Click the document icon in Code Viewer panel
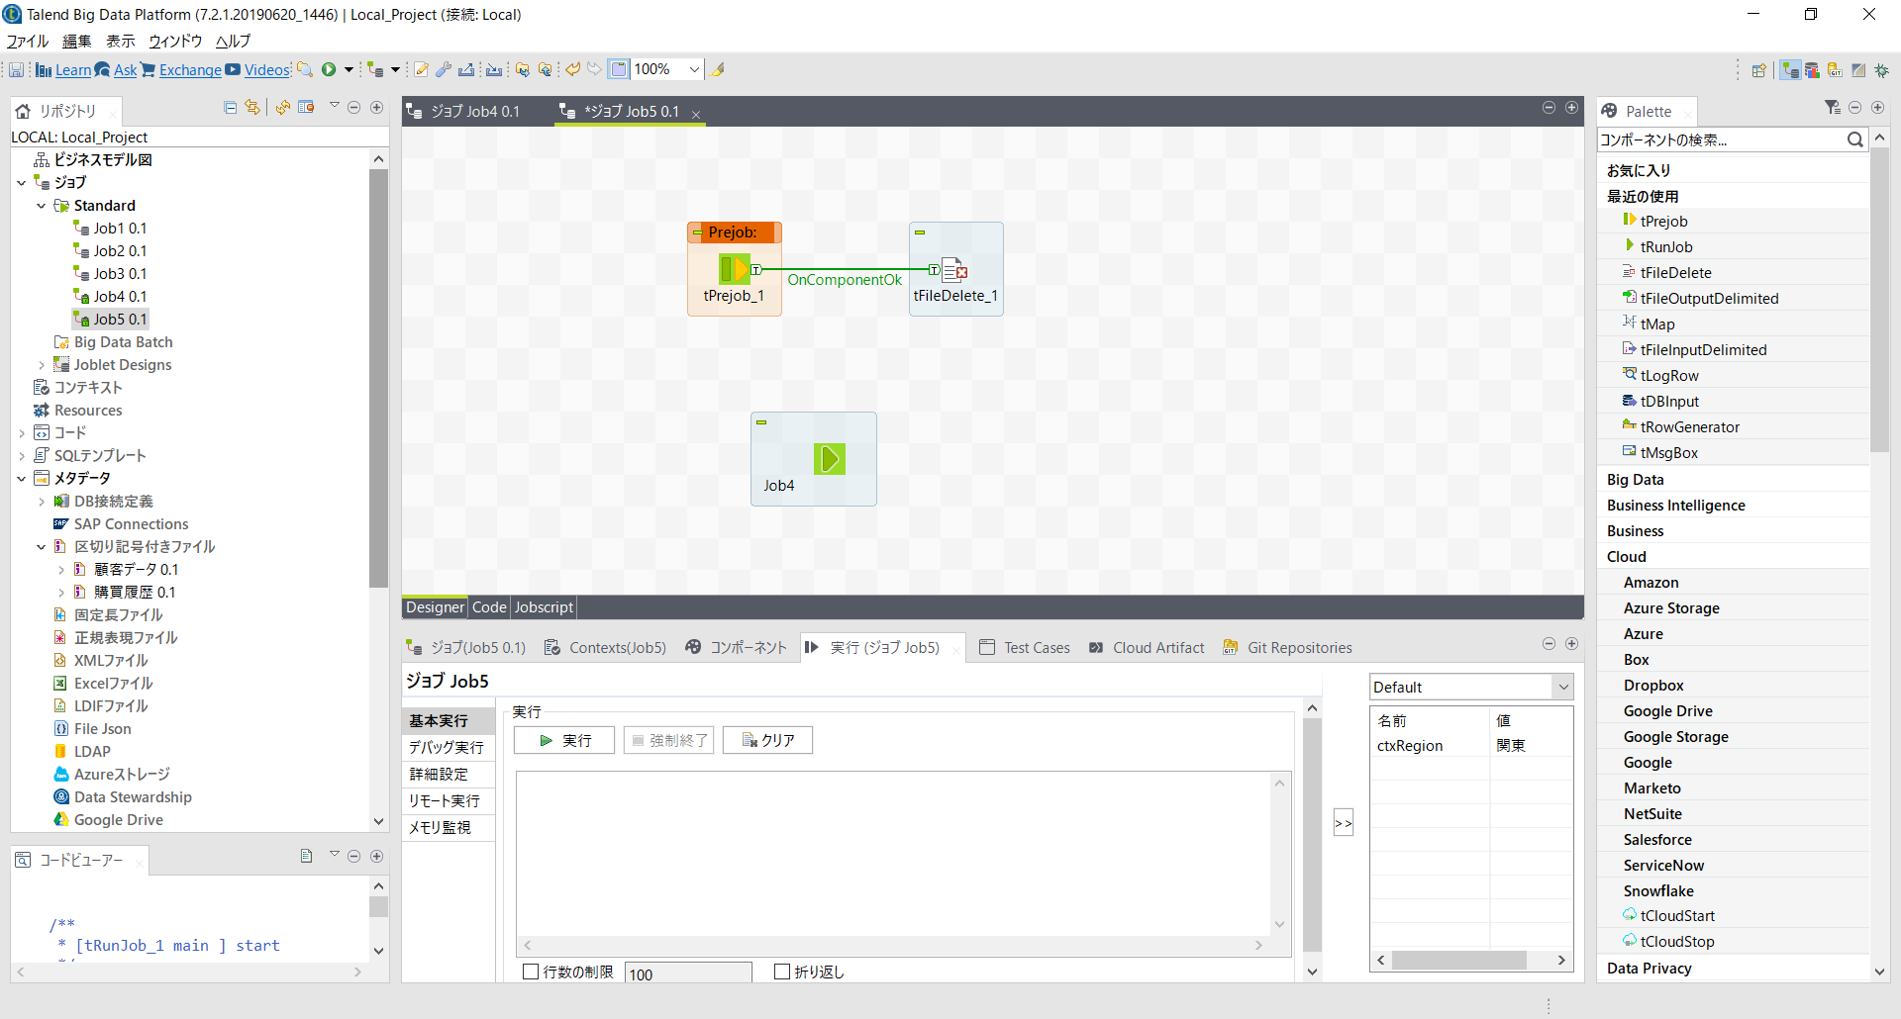The width and height of the screenshot is (1901, 1019). tap(307, 857)
